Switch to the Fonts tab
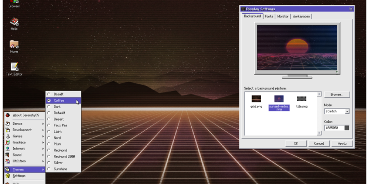369x184 pixels. click(269, 16)
